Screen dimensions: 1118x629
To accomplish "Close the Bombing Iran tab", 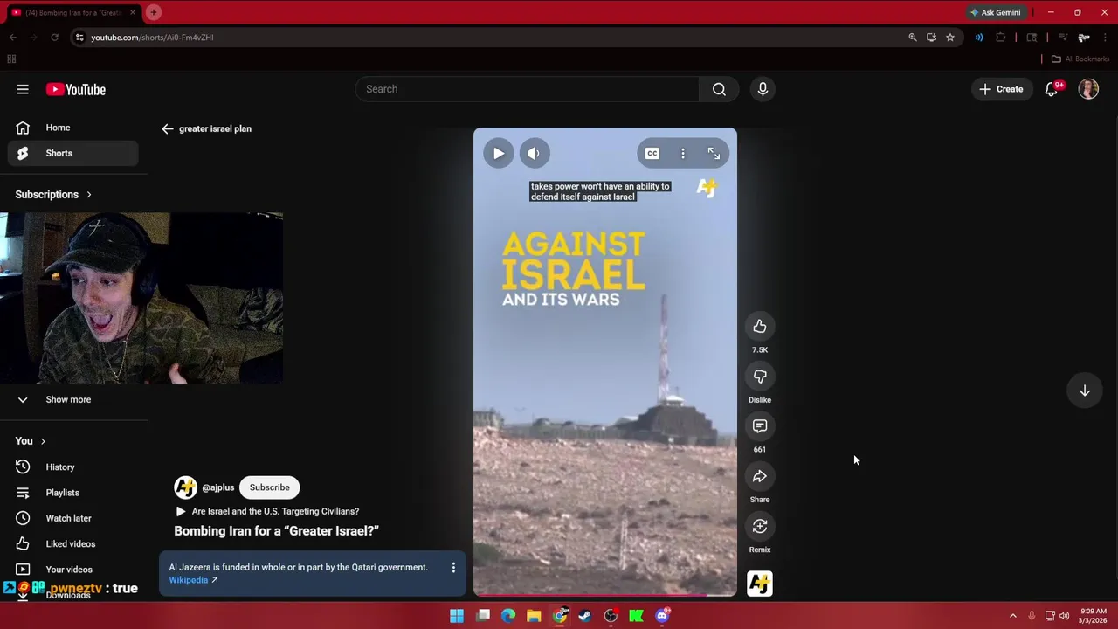I will point(133,12).
